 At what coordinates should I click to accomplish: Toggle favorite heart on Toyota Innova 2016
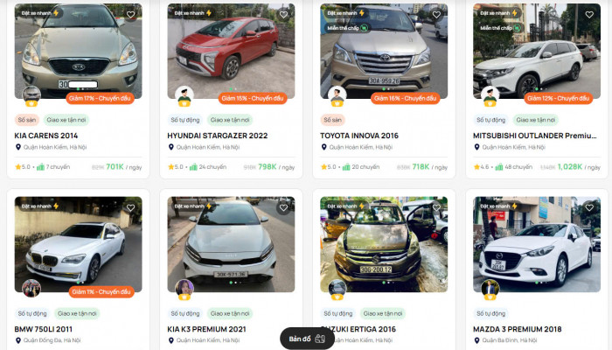[436, 15]
